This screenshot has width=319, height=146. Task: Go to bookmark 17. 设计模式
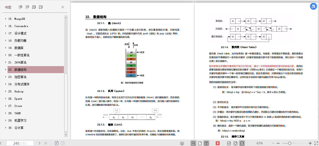tap(17, 33)
